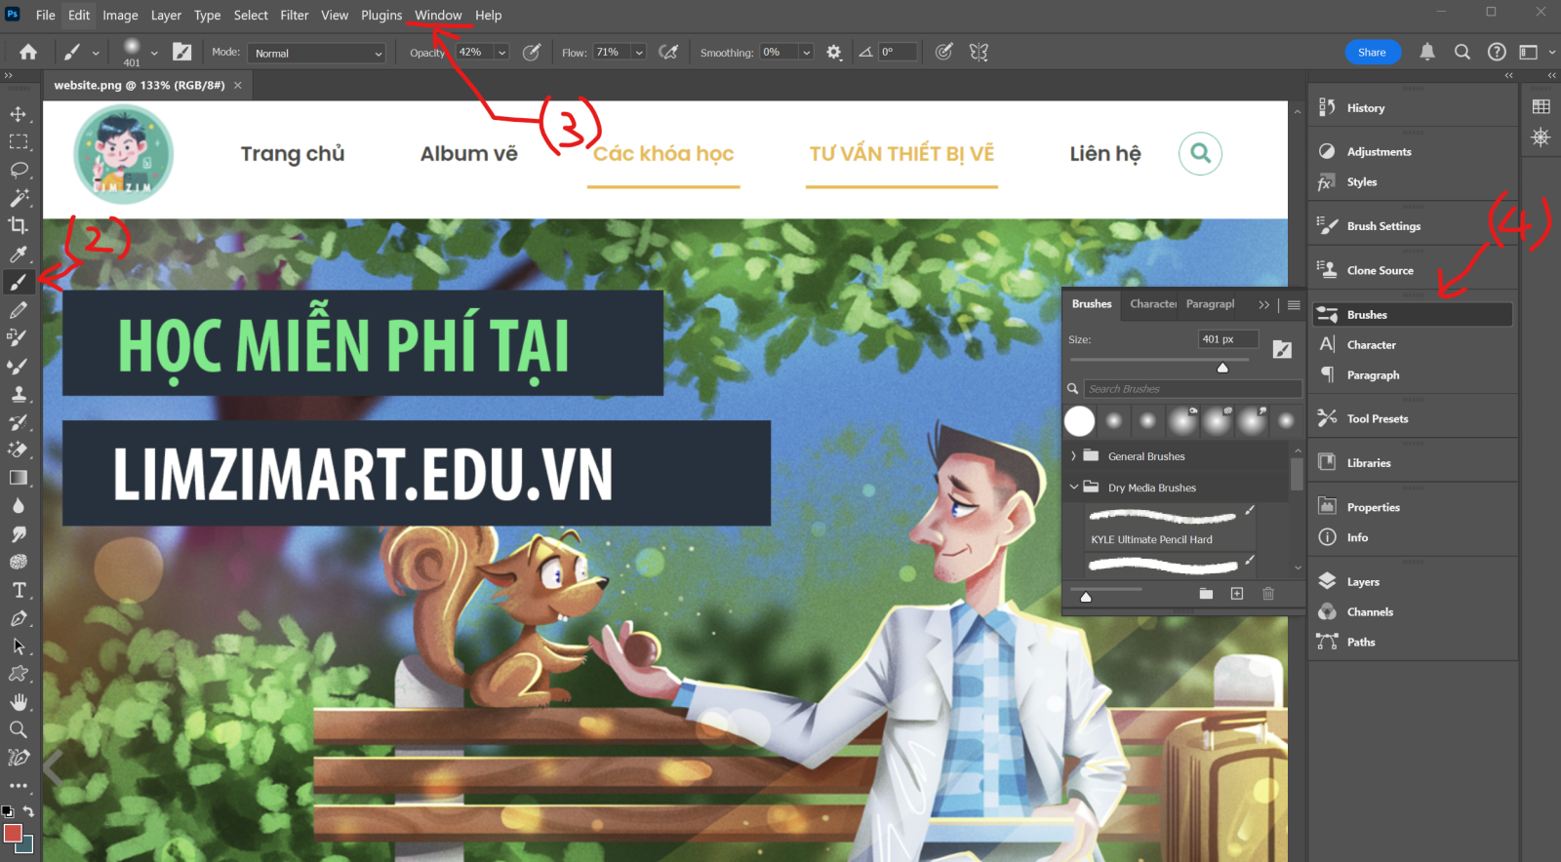
Task: Go to the Home screen
Action: [x=28, y=53]
